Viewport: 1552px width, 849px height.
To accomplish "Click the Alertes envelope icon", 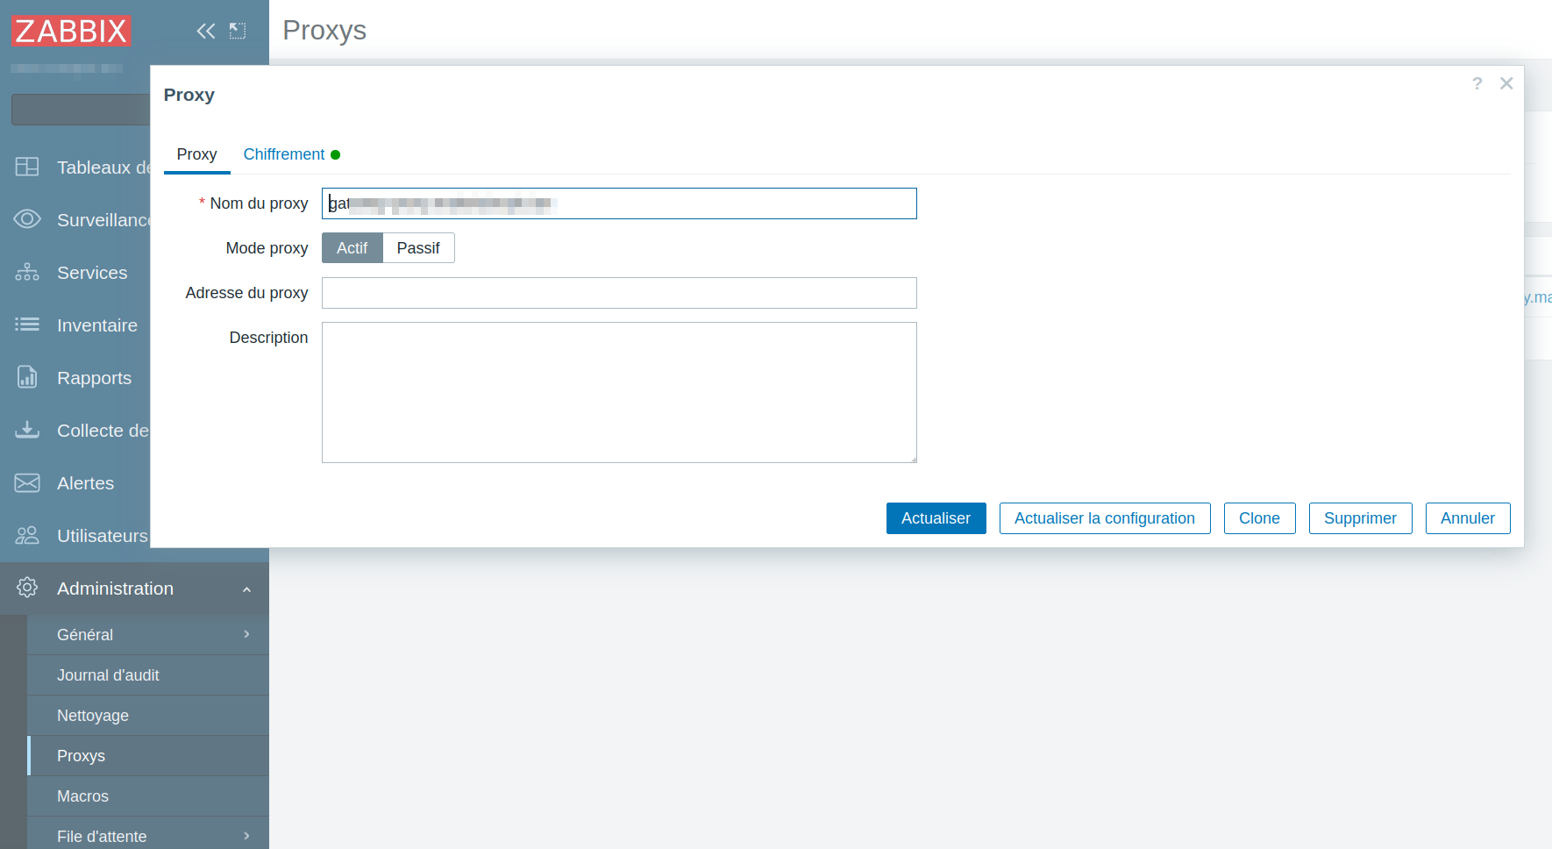I will click(x=27, y=483).
